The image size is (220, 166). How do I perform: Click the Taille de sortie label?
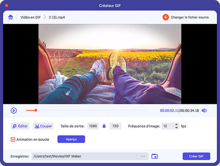[x=72, y=126]
